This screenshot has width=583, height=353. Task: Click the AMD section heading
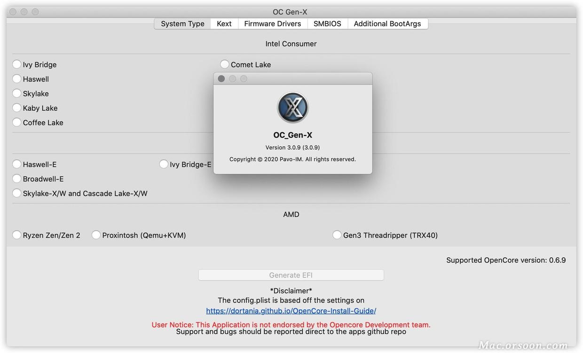coord(291,215)
